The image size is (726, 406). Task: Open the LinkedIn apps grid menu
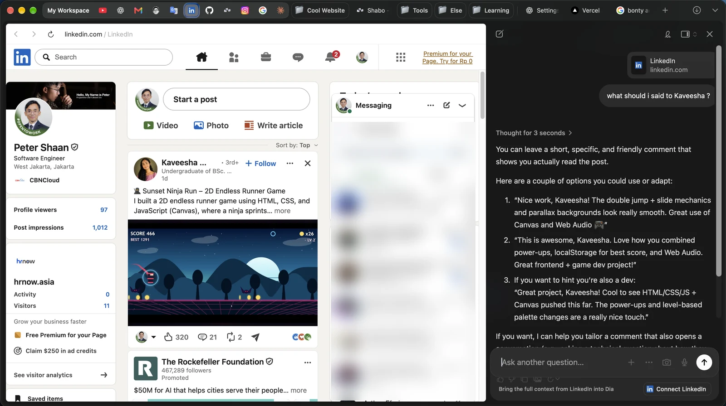tap(401, 57)
